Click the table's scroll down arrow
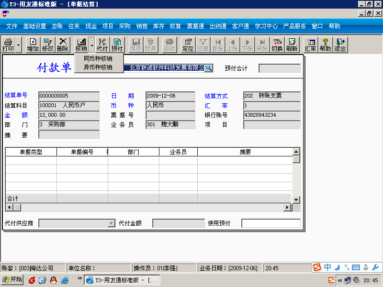Image resolution: width=383 pixels, height=287 pixels. coord(296,200)
